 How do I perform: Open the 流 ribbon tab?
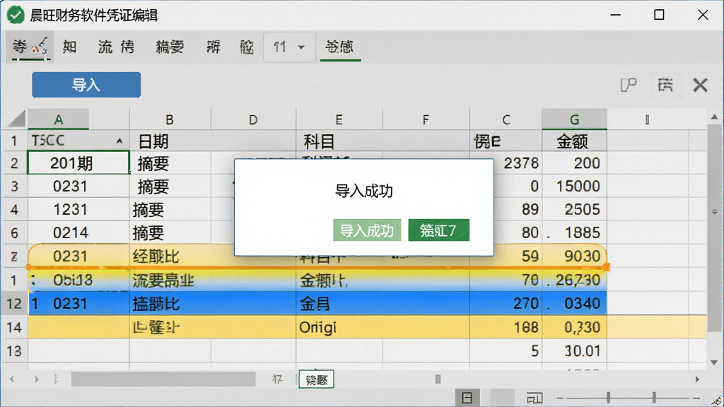point(105,47)
